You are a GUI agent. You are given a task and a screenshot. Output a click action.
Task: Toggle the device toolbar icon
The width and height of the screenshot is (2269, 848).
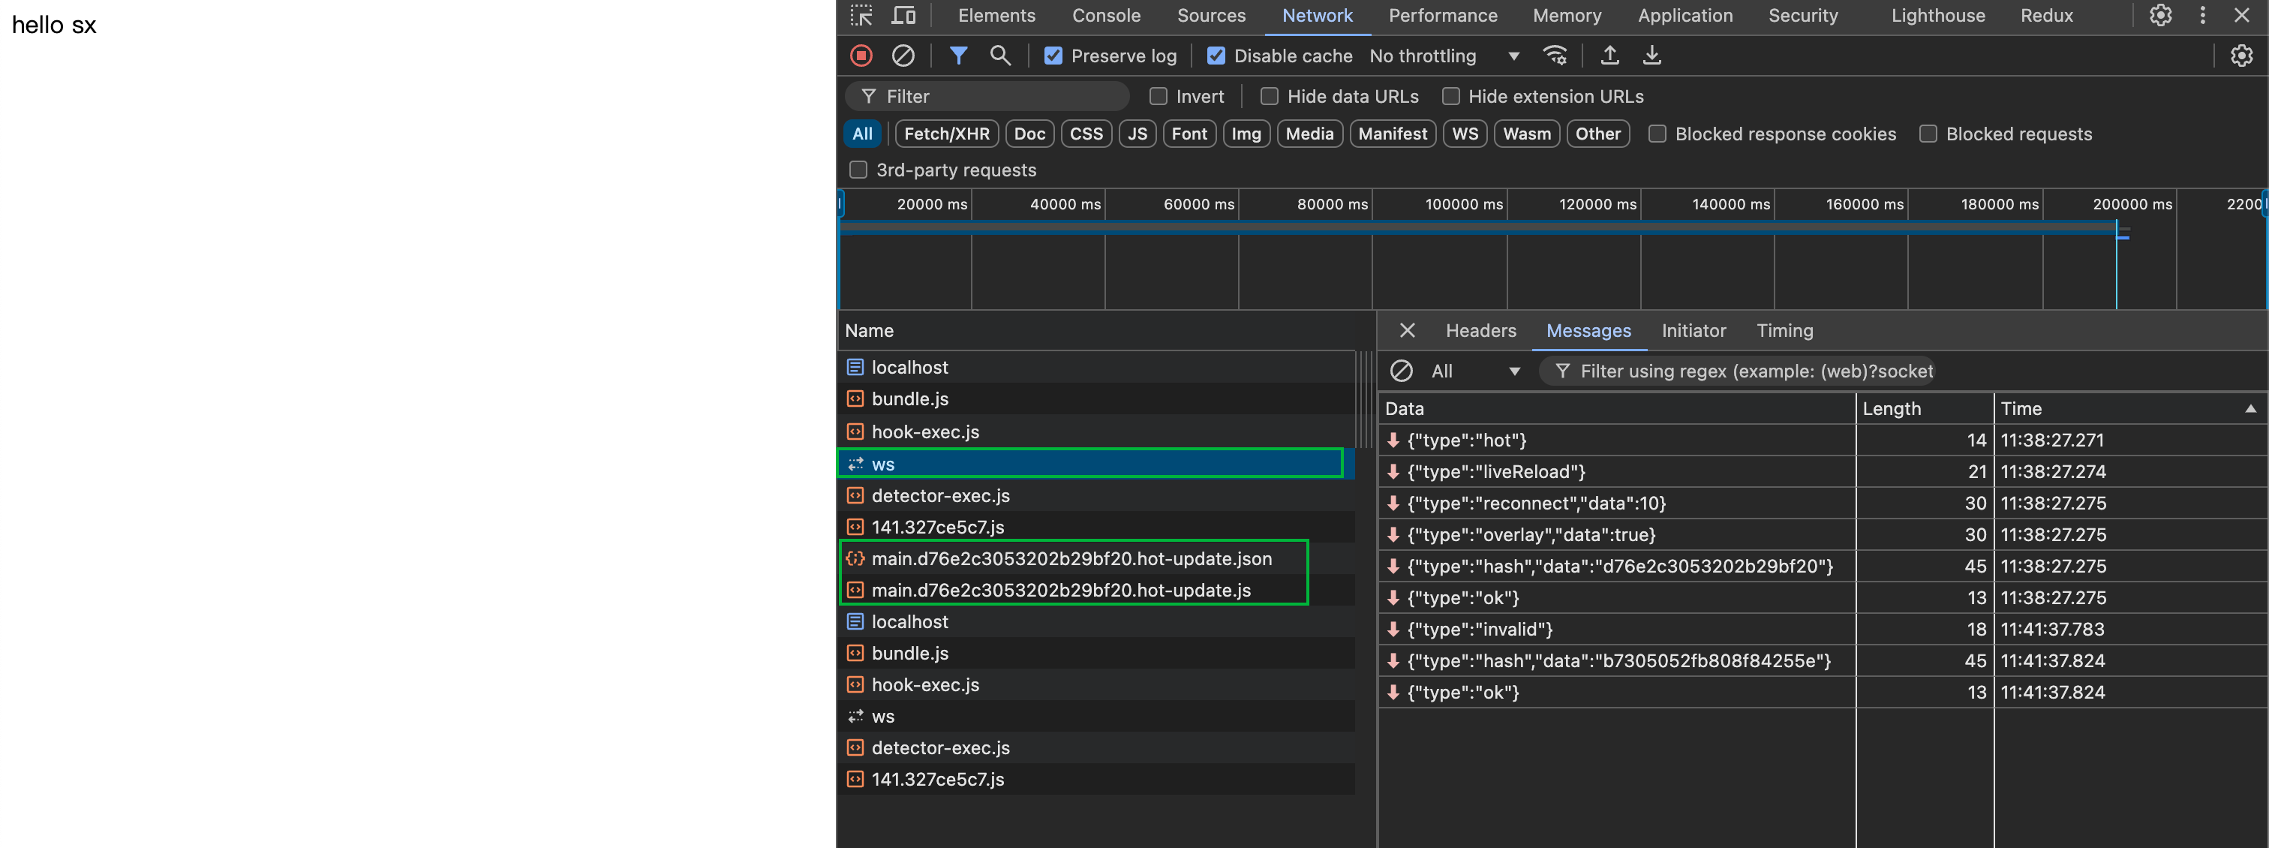903,15
